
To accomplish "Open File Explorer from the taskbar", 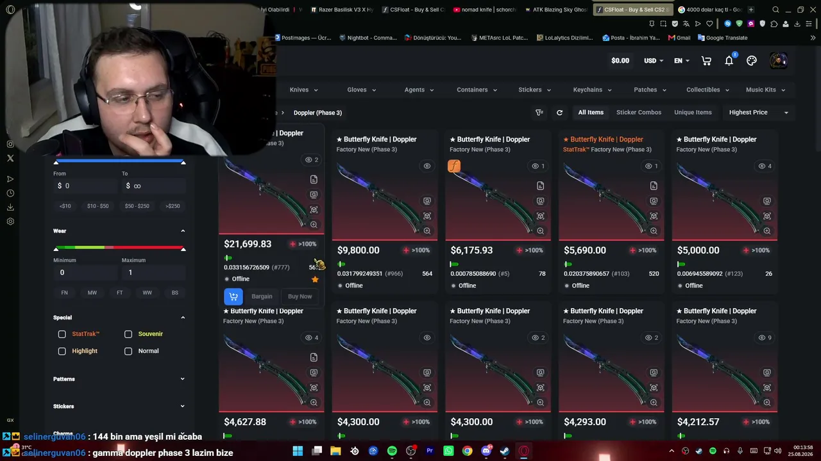I will [335, 451].
